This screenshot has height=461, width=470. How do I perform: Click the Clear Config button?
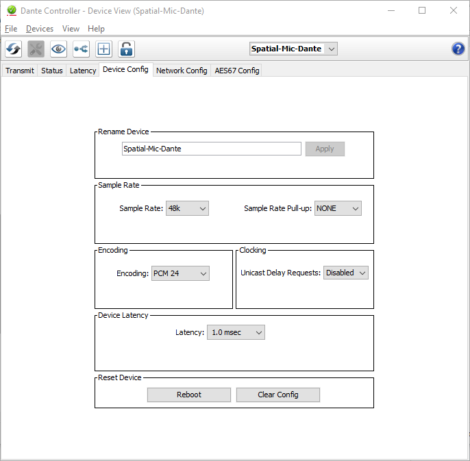(x=278, y=395)
